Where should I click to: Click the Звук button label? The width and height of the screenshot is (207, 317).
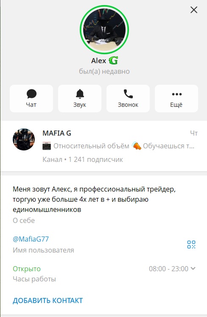(x=80, y=105)
